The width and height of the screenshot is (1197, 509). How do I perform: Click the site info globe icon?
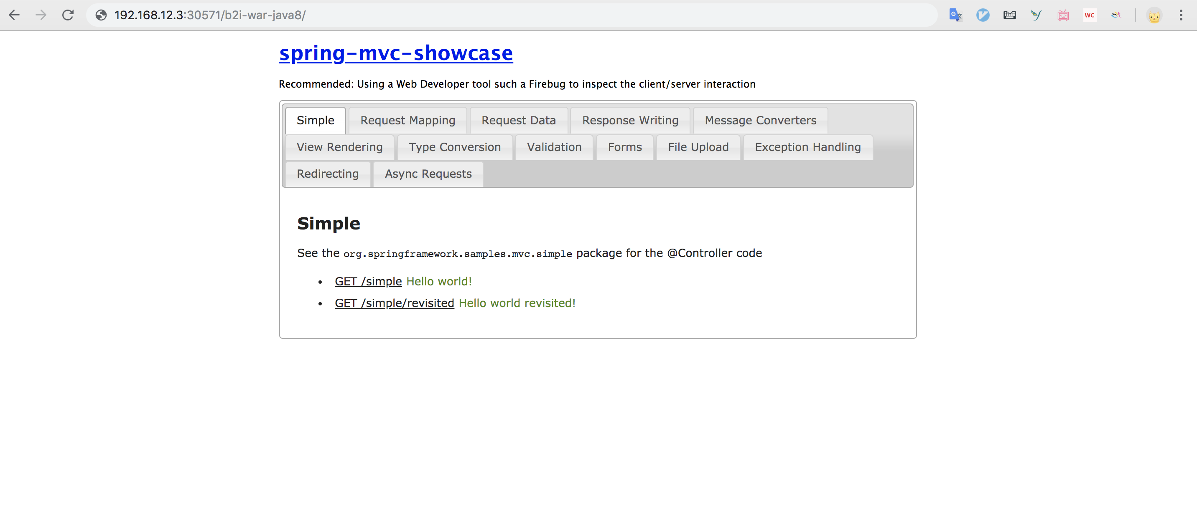pyautogui.click(x=101, y=15)
